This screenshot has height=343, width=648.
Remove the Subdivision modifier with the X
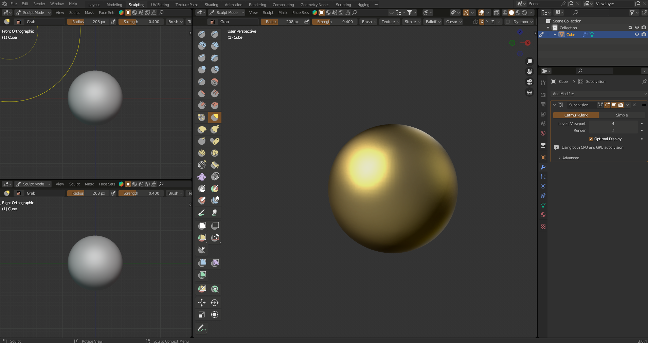coord(634,105)
